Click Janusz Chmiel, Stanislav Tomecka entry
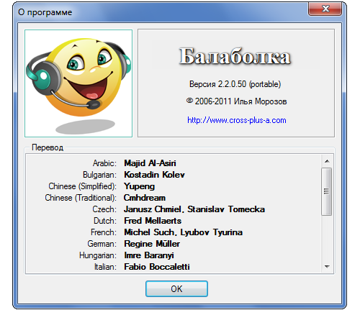The height and width of the screenshot is (310, 360). 194,209
